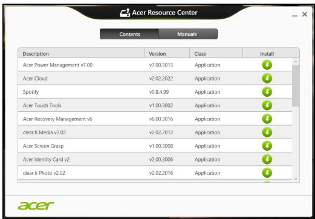Click 'Application' class in Acer Cloud row

(x=207, y=79)
